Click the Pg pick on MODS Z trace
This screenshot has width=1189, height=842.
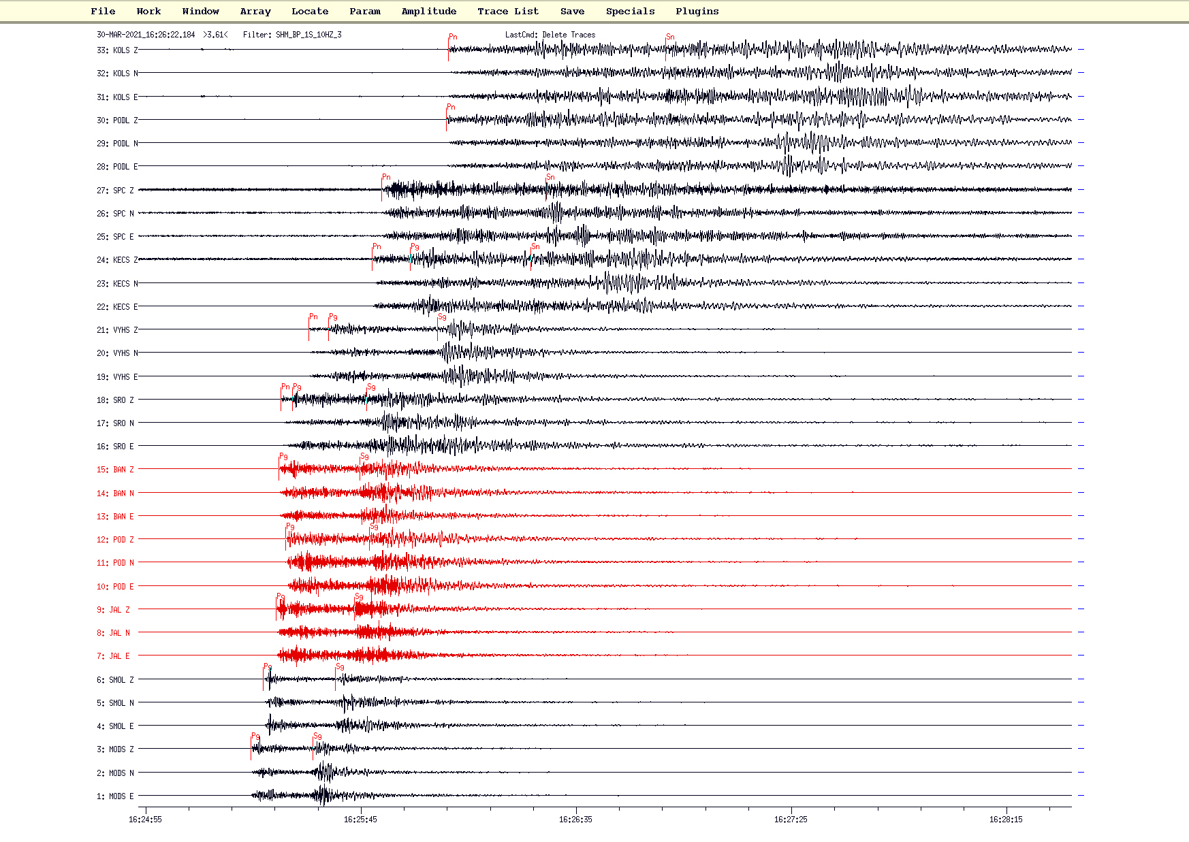(255, 736)
